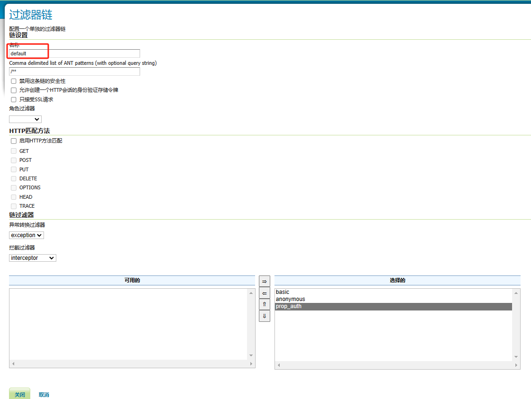This screenshot has height=399, width=531.
Task: Click the 关闭 button
Action: click(19, 394)
